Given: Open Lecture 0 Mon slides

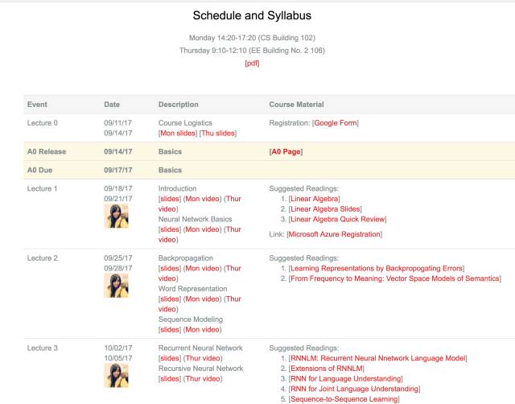Looking at the screenshot, I should [178, 134].
